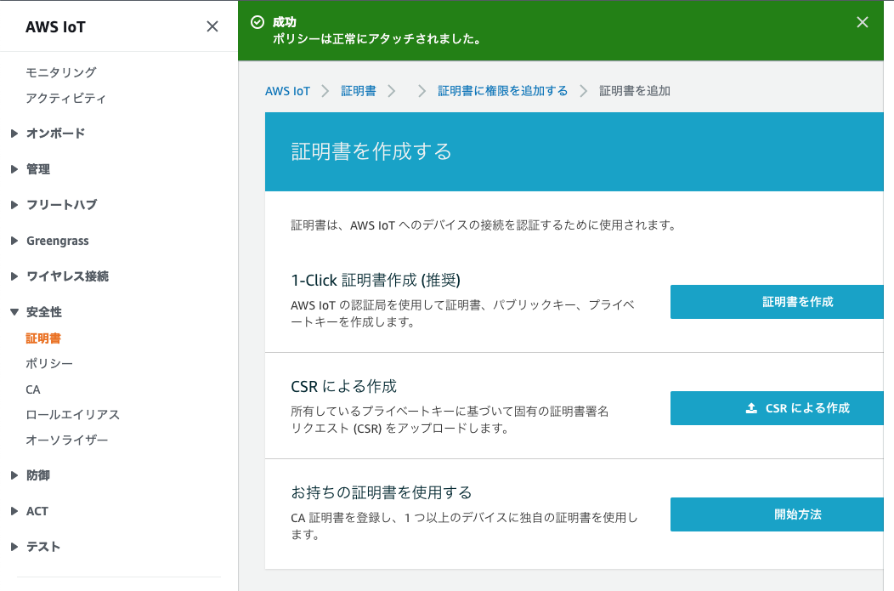Go to AWS IoT breadcrumb link
The image size is (894, 591).
pyautogui.click(x=287, y=91)
